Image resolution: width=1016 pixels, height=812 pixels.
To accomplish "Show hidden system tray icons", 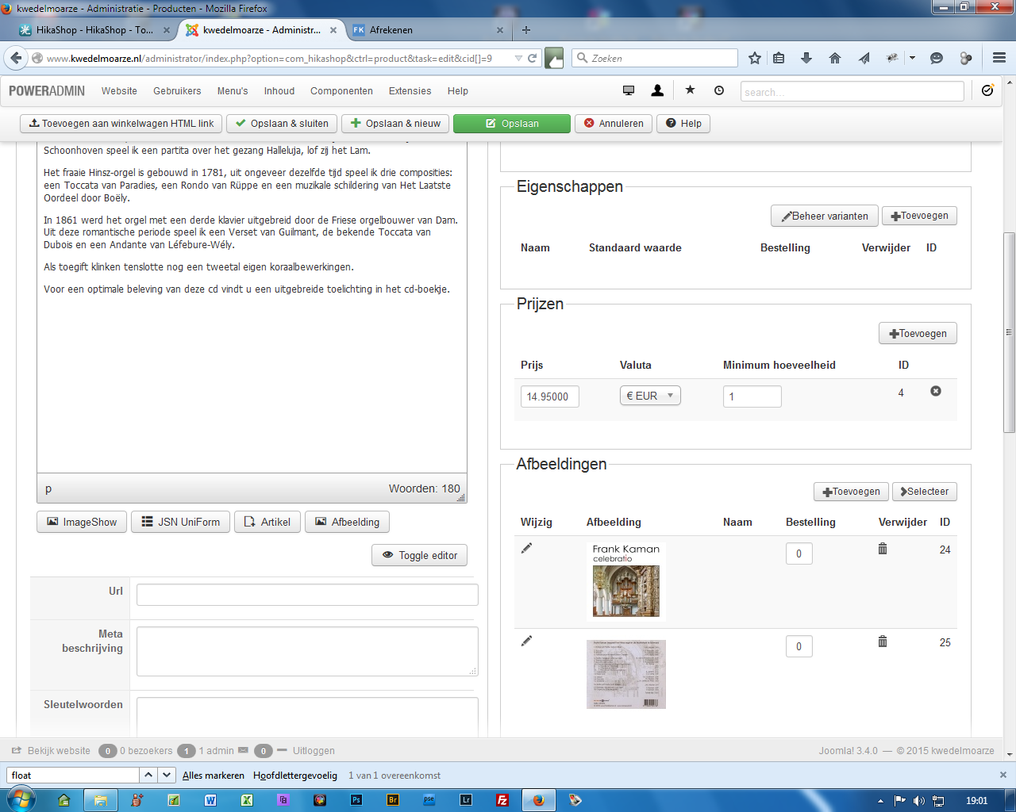I will 879,800.
